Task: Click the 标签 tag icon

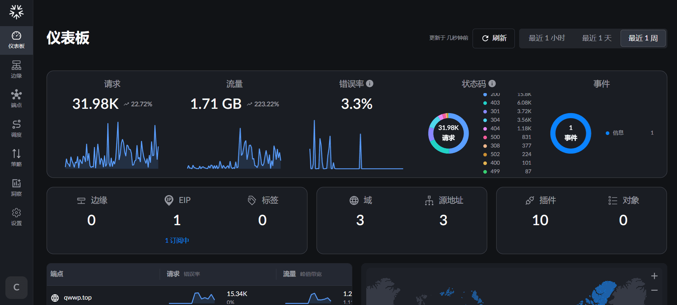Action: pos(252,200)
